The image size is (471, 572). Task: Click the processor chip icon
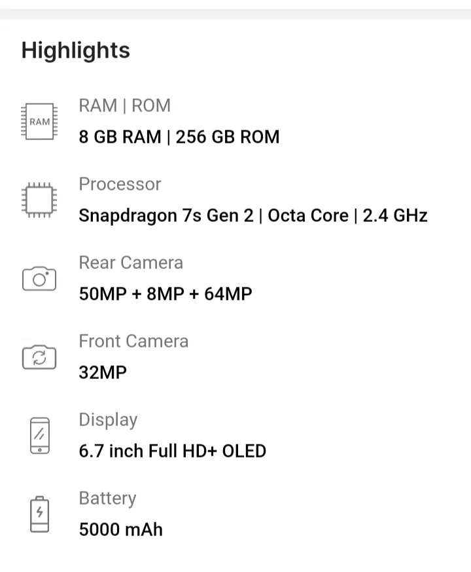point(39,200)
